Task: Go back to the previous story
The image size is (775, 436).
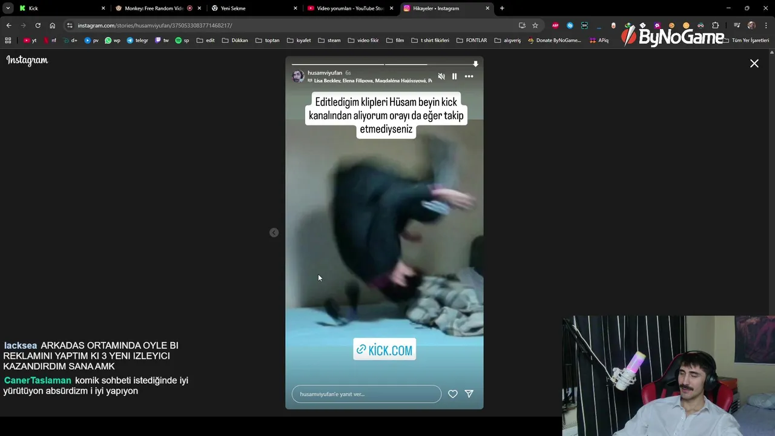Action: pos(274,233)
